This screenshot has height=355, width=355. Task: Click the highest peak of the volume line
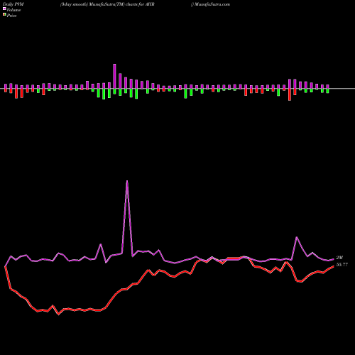127,181
